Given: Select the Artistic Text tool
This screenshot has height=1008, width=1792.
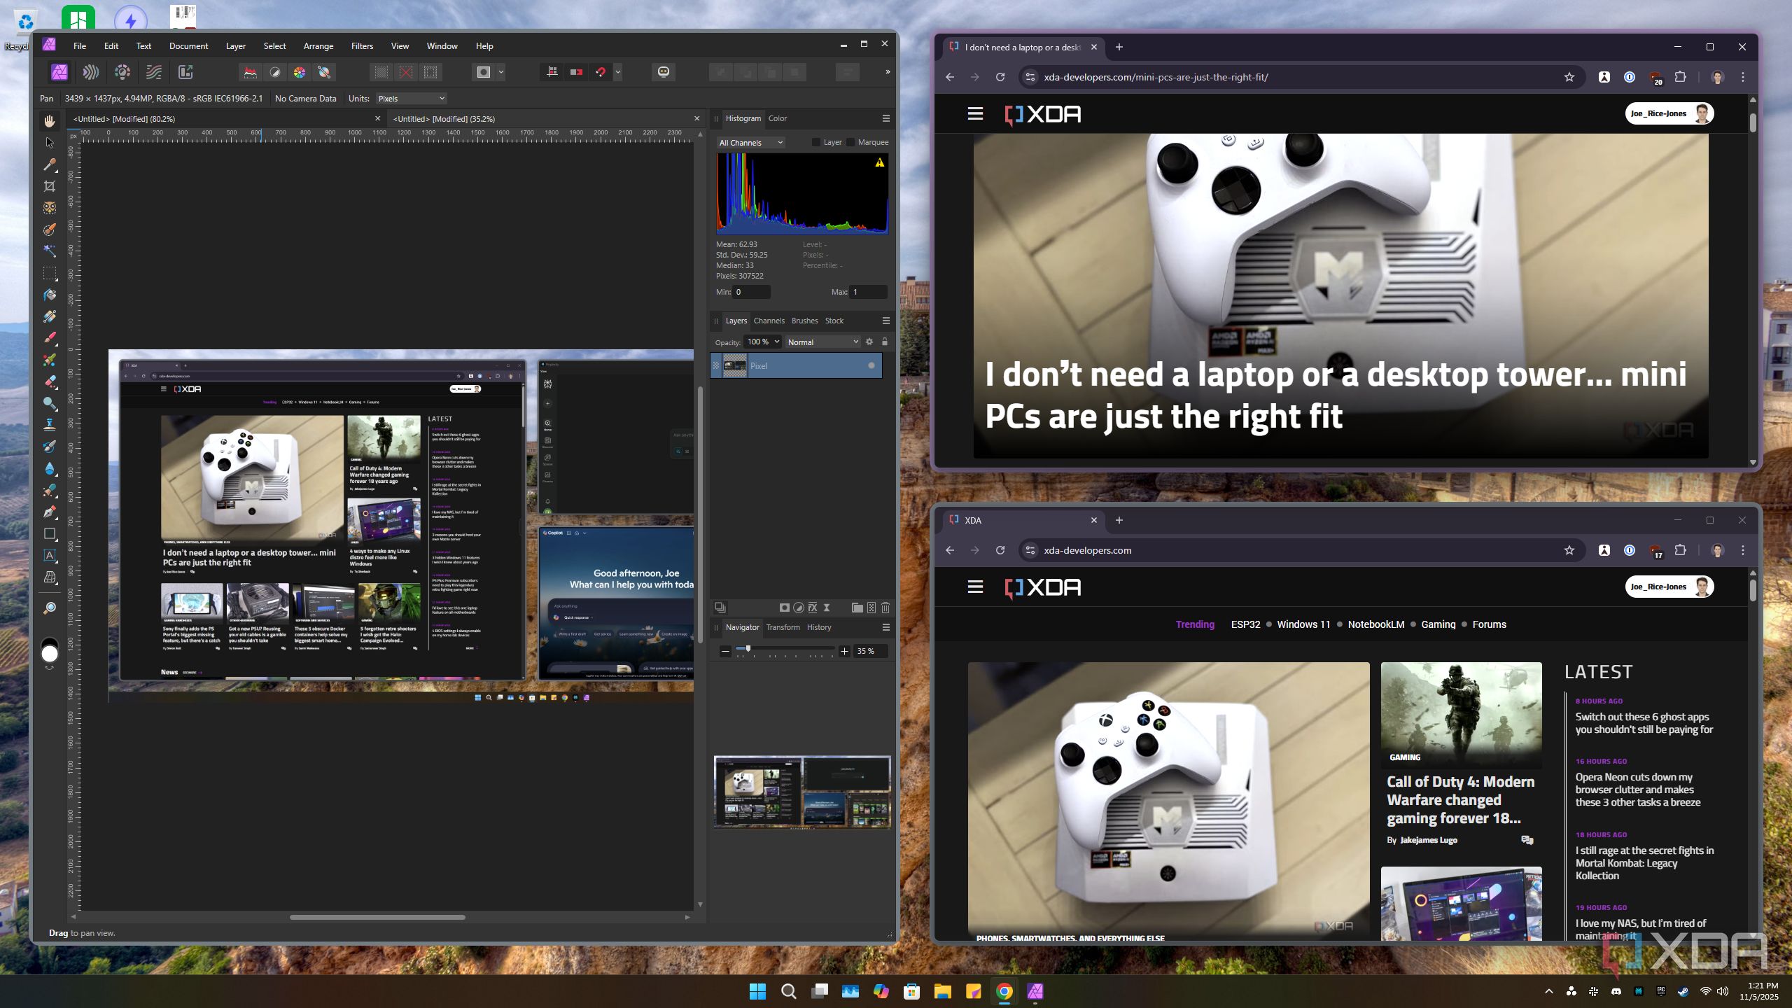Looking at the screenshot, I should (x=49, y=555).
